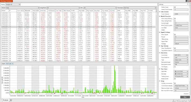Add a new tab with the plus button

coord(11,100)
